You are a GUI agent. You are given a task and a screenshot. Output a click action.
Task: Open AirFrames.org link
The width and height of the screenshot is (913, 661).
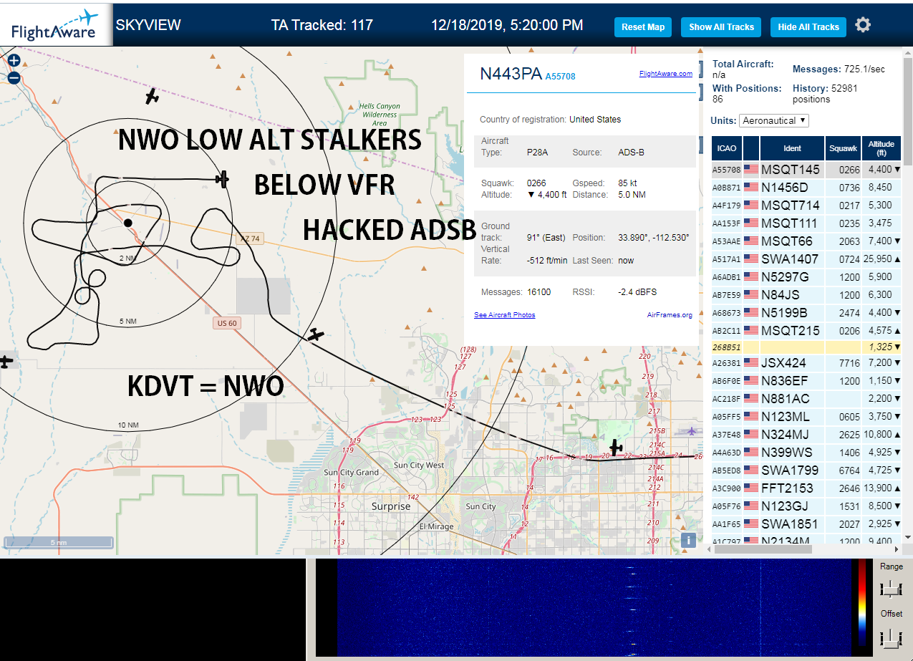670,314
